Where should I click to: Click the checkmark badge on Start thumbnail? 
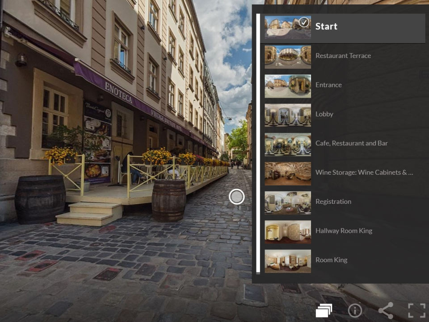tap(304, 22)
